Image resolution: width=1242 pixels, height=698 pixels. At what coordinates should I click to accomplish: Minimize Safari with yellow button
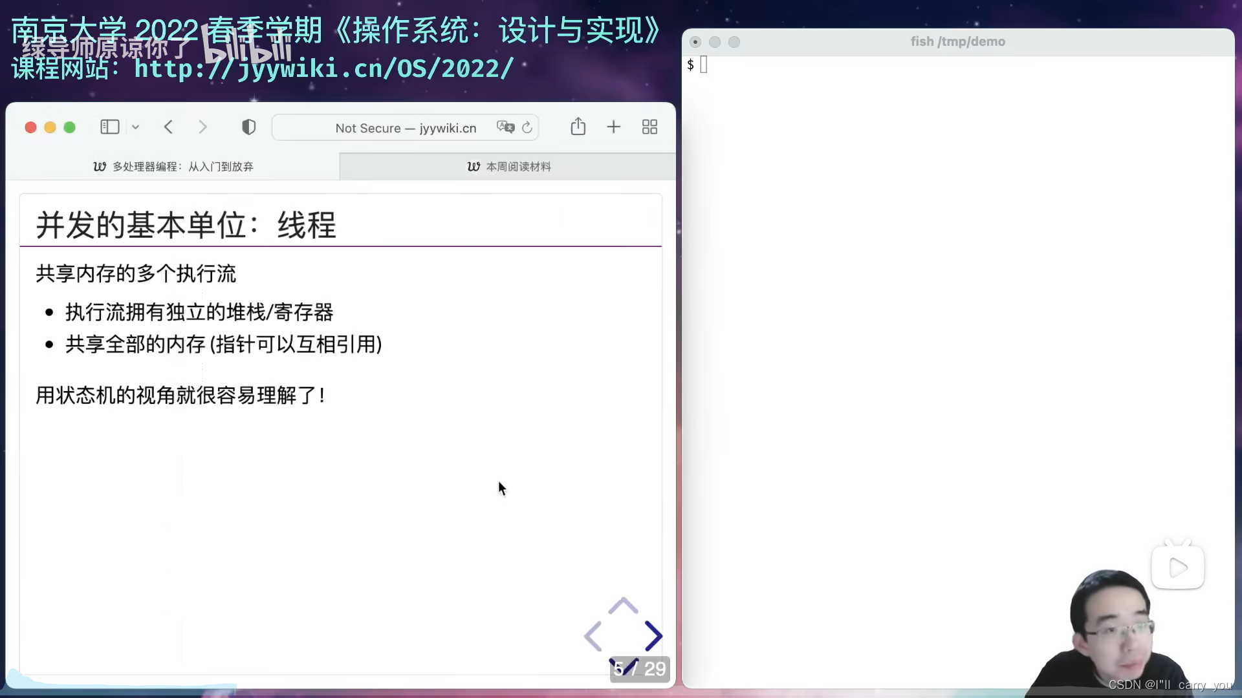[x=50, y=127]
